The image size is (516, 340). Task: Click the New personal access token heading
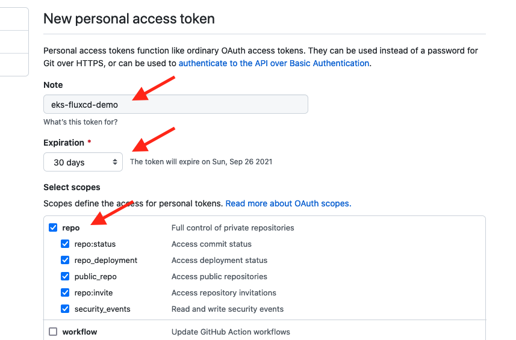(x=129, y=19)
